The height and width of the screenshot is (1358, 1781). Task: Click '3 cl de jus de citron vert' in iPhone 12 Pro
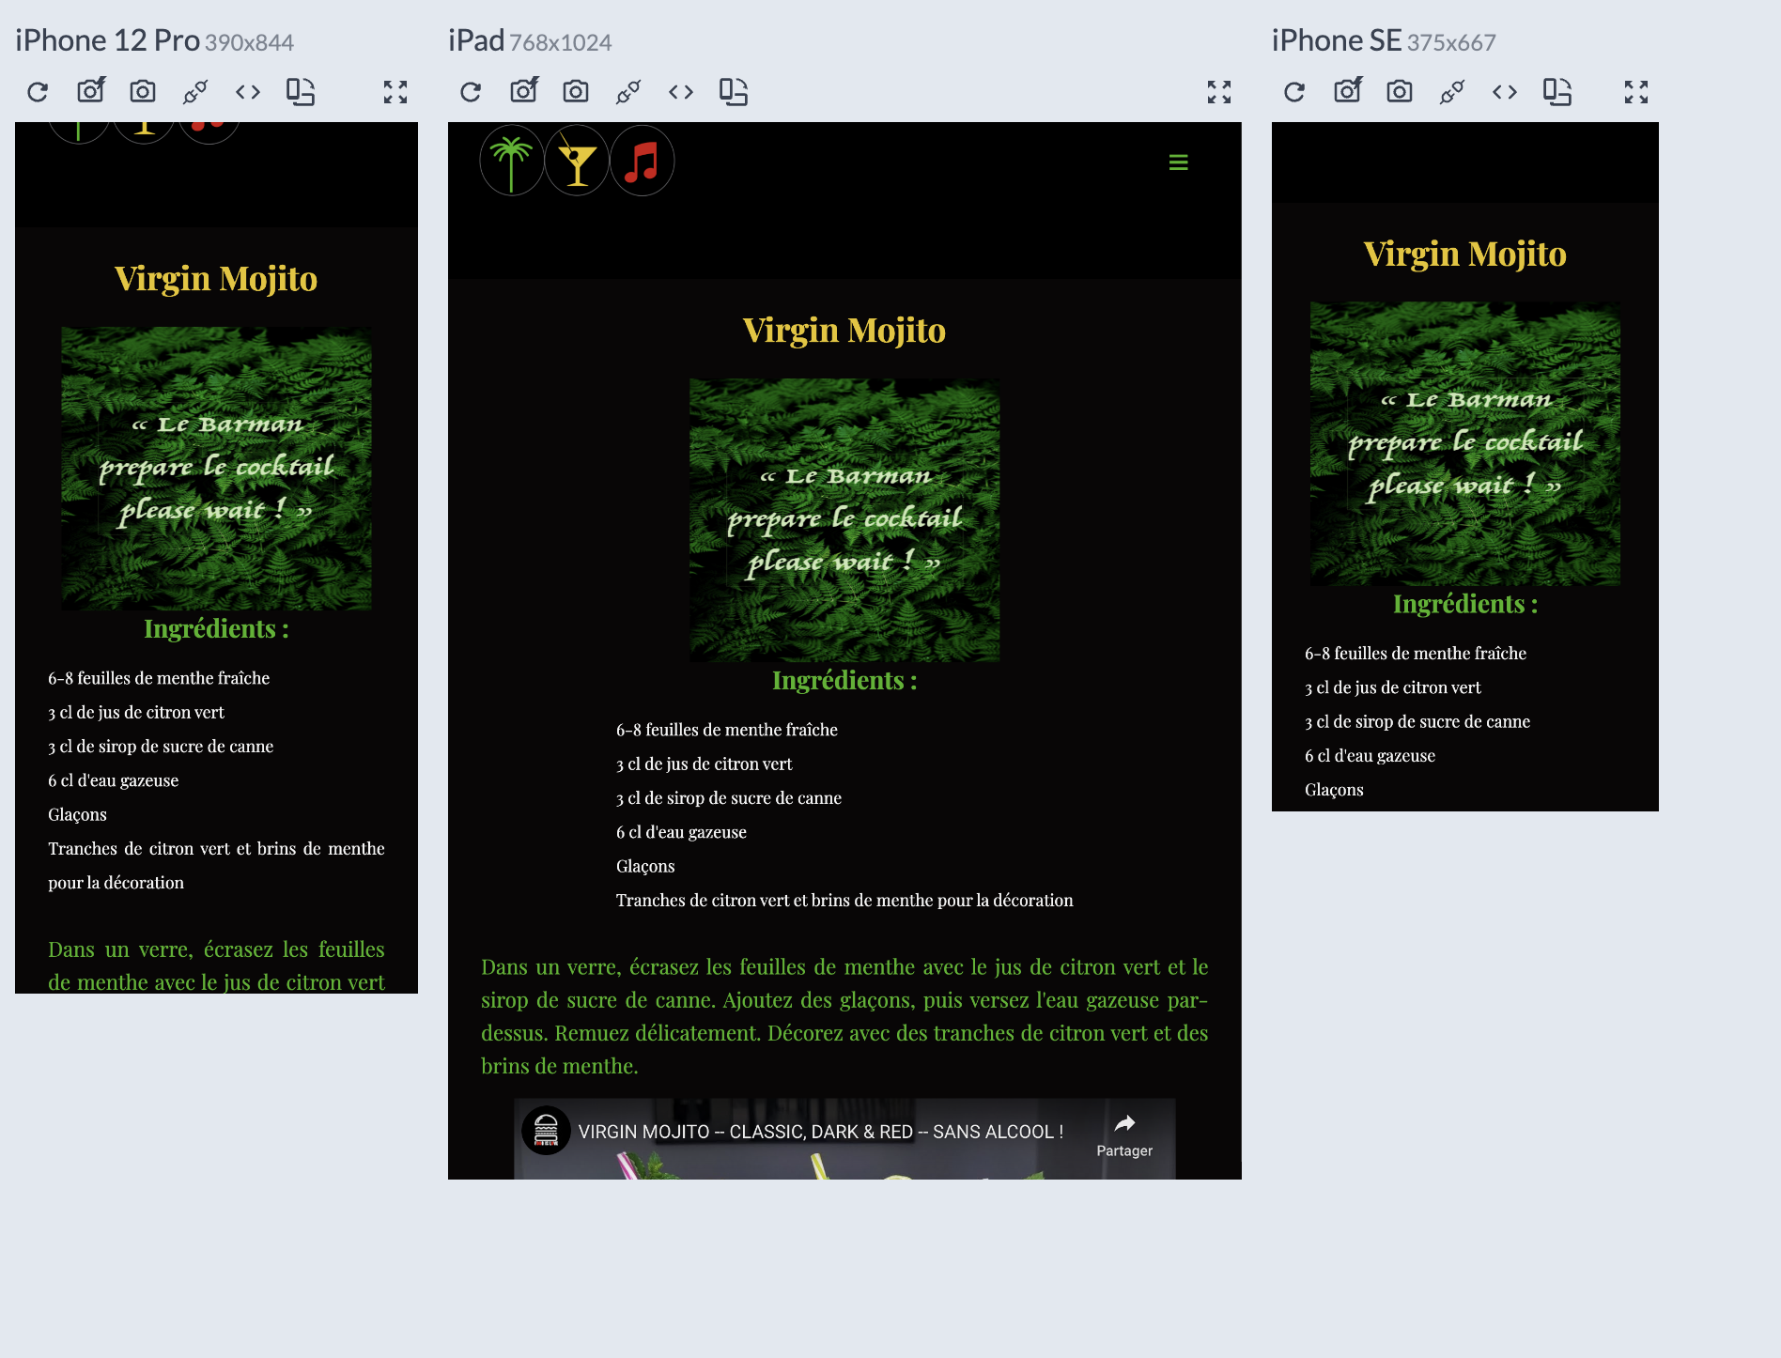tap(136, 713)
